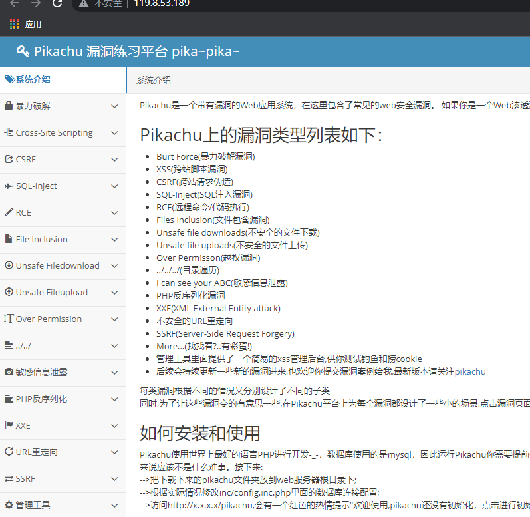Expand the 暴力破解 menu chevron

(x=114, y=106)
